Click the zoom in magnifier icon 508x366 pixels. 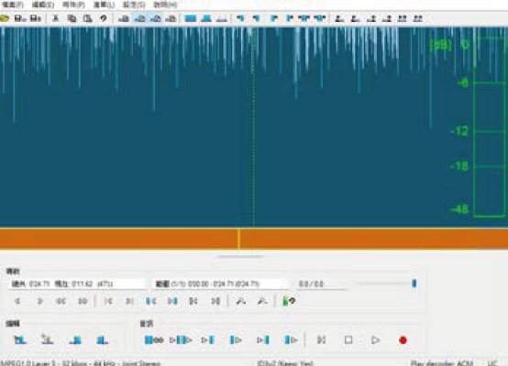pos(241,301)
